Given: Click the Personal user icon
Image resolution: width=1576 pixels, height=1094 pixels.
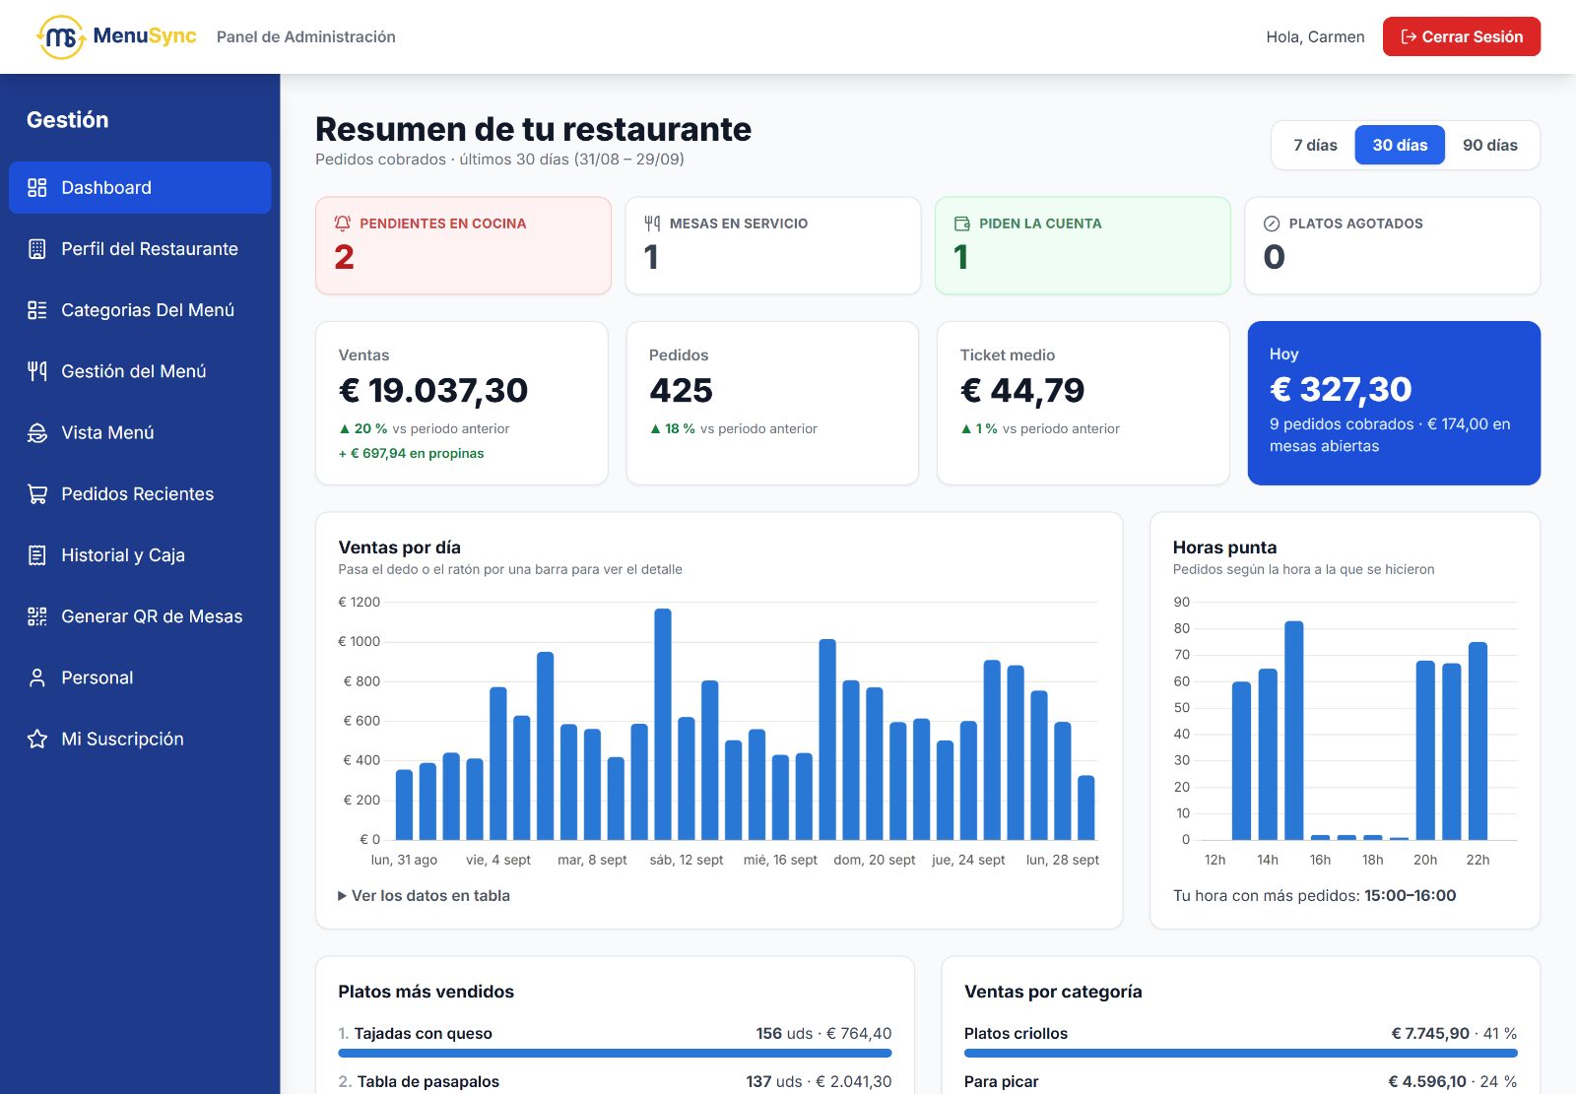Looking at the screenshot, I should [x=37, y=677].
